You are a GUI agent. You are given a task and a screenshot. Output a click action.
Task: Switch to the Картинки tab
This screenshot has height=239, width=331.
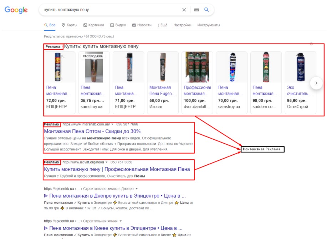click(94, 25)
